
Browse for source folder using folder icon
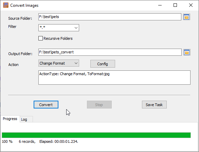[x=186, y=17]
